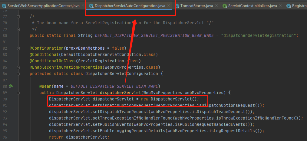Close the DispatcherServletAutoConfiguration.java tab
The width and height of the screenshot is (307, 141).
[169, 6]
